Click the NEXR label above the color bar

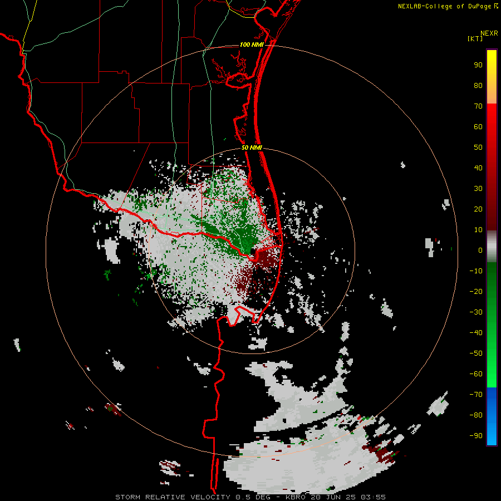pos(489,33)
